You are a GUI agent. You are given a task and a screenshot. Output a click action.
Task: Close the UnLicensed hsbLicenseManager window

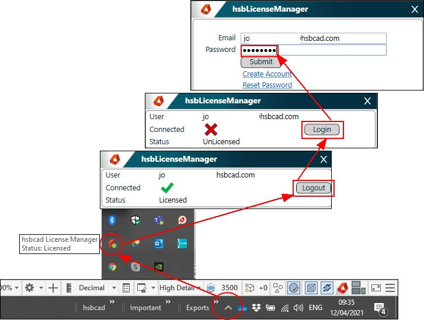(x=367, y=101)
